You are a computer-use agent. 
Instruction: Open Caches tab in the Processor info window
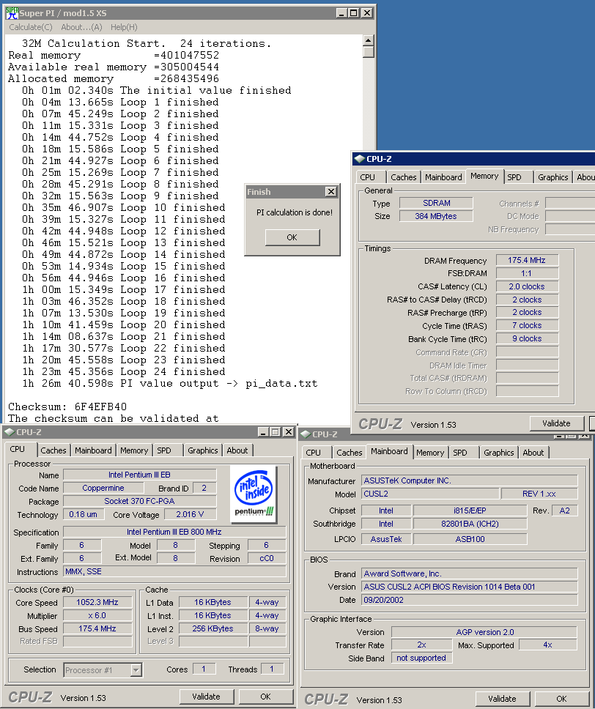[53, 450]
